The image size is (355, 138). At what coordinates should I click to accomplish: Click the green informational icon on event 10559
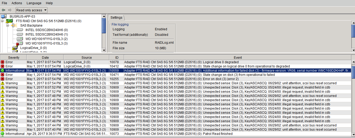(x=2, y=71)
